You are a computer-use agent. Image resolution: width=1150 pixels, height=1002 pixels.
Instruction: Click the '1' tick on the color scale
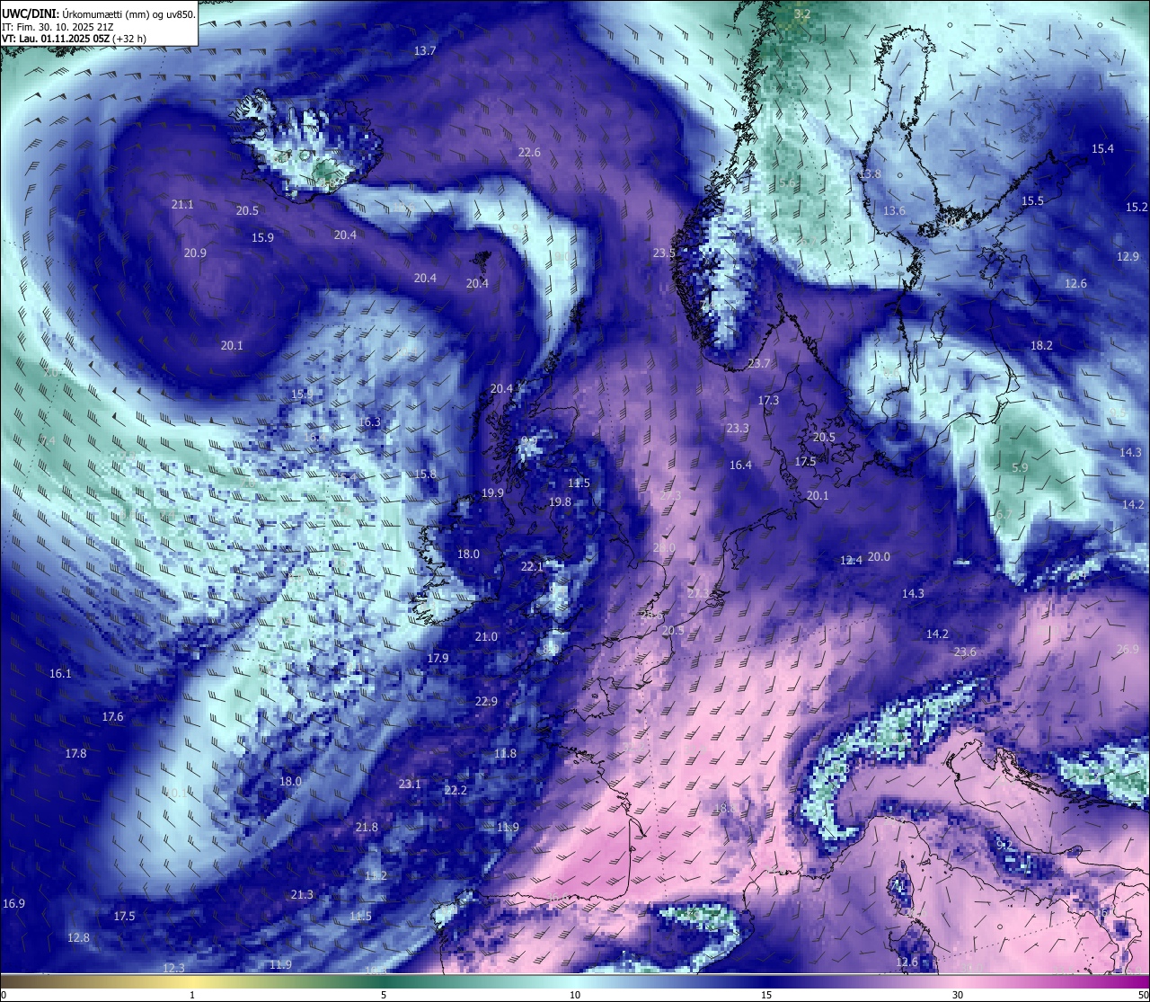coord(192,995)
